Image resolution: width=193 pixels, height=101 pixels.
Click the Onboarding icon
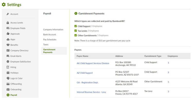click(x=8, y=89)
